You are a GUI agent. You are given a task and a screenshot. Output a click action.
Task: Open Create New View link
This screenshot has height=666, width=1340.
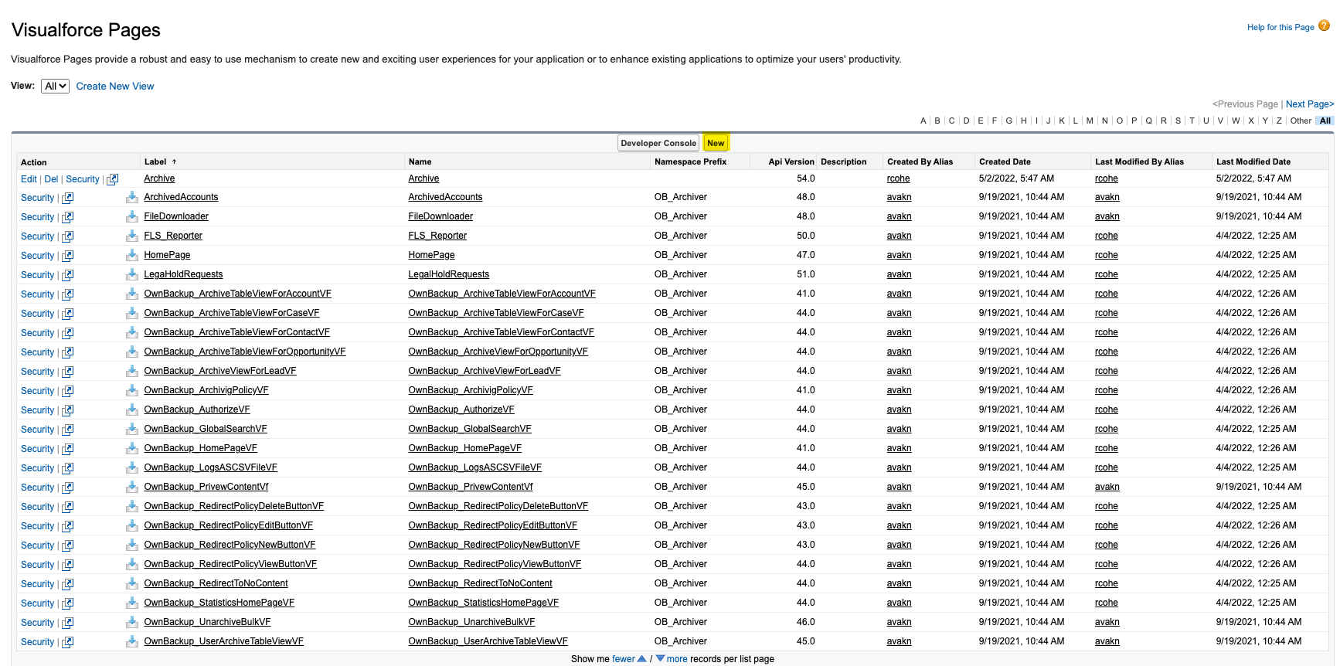coord(115,87)
